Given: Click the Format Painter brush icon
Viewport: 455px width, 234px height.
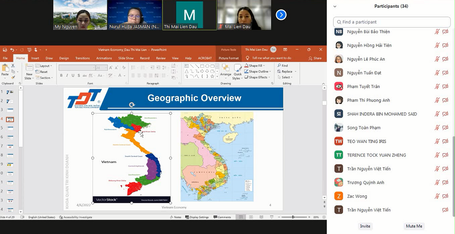Looking at the screenshot, I should click(13, 77).
